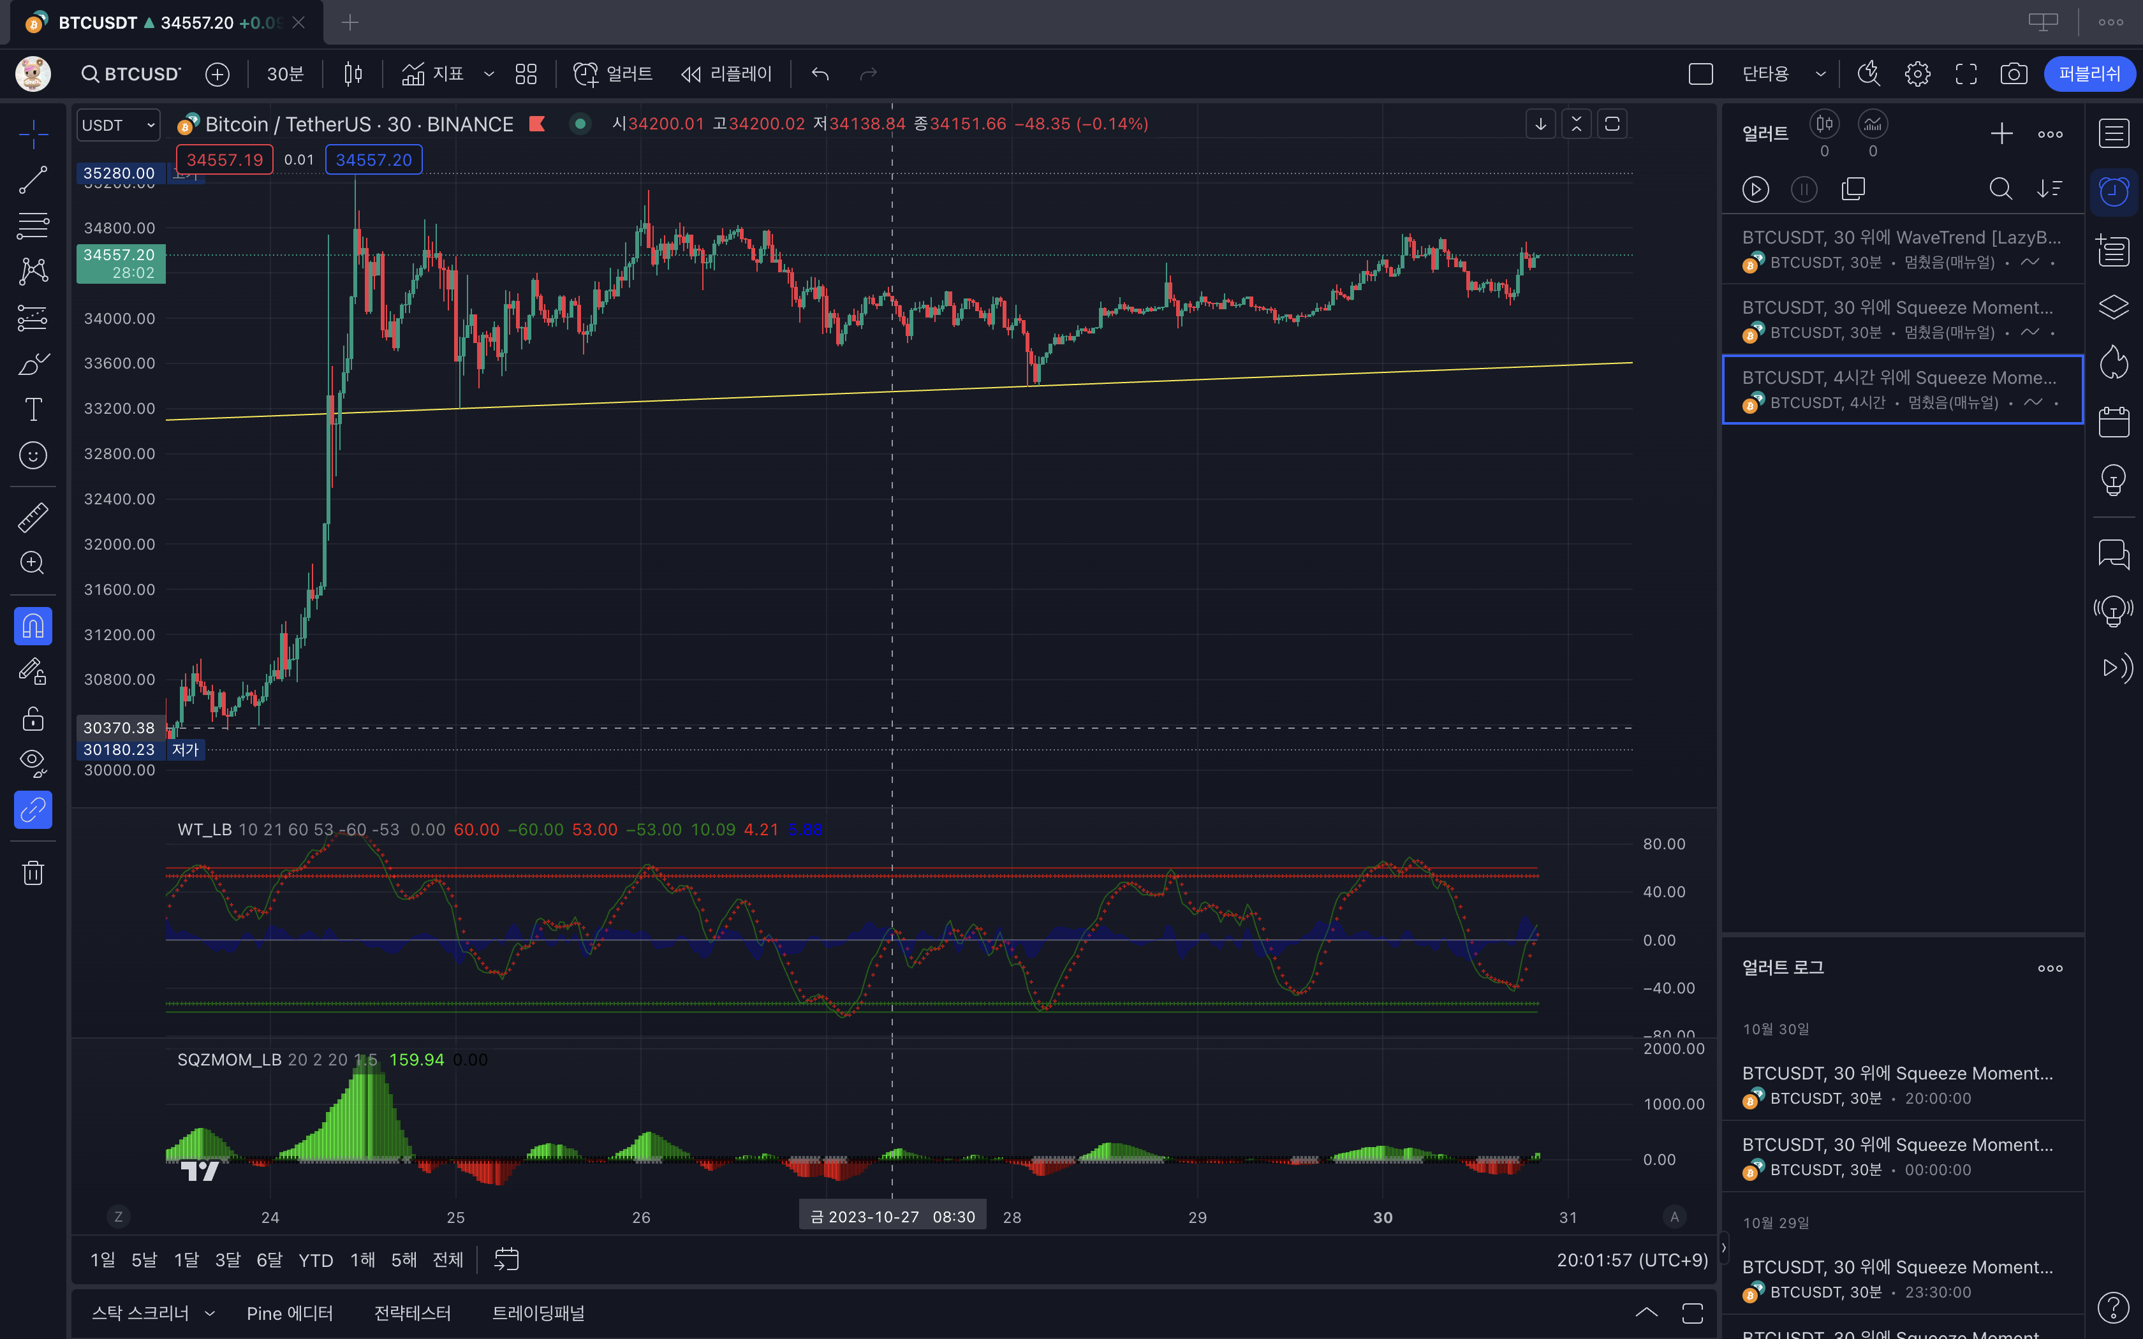Image resolution: width=2143 pixels, height=1339 pixels.
Task: Open the 전략테스터 tab
Action: (x=413, y=1313)
